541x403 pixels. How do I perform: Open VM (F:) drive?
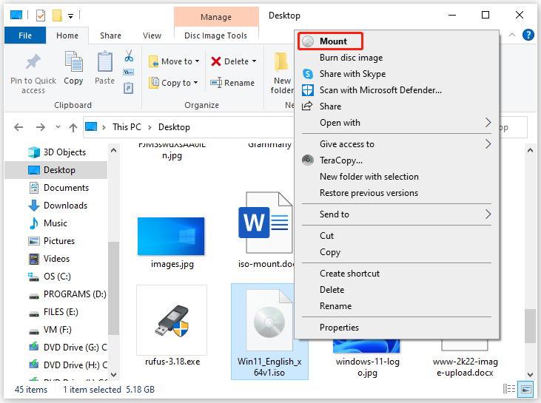[x=57, y=330]
